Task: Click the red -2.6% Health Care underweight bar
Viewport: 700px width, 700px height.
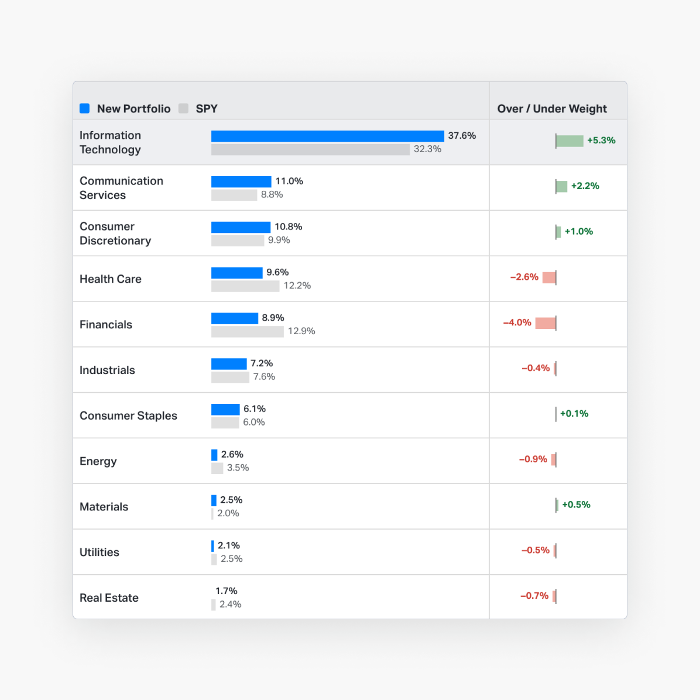Action: [x=549, y=277]
